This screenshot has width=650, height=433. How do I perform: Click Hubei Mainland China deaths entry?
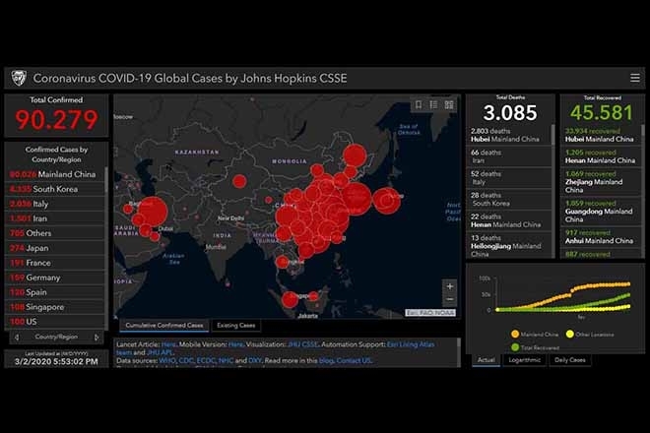(509, 134)
